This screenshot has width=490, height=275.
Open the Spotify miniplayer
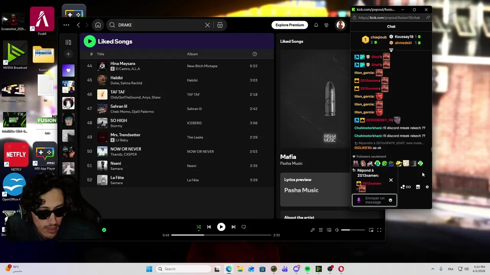pyautogui.click(x=371, y=230)
